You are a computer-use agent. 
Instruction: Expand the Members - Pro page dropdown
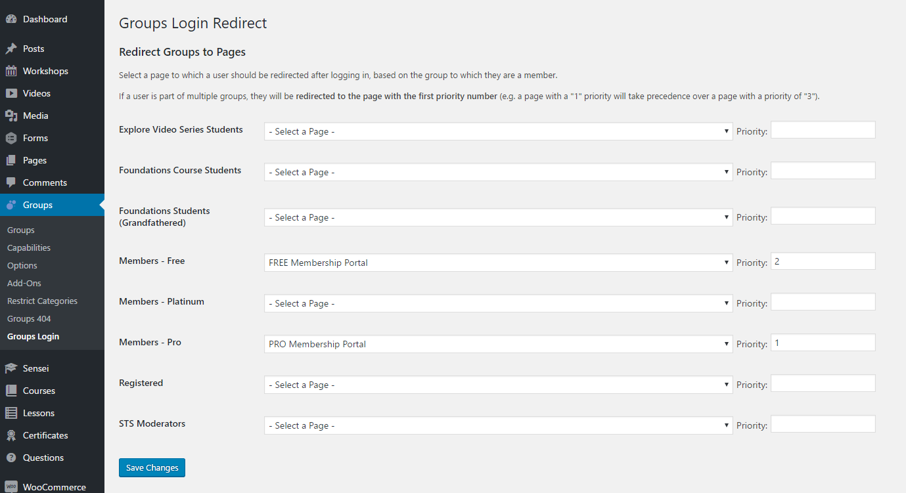498,344
